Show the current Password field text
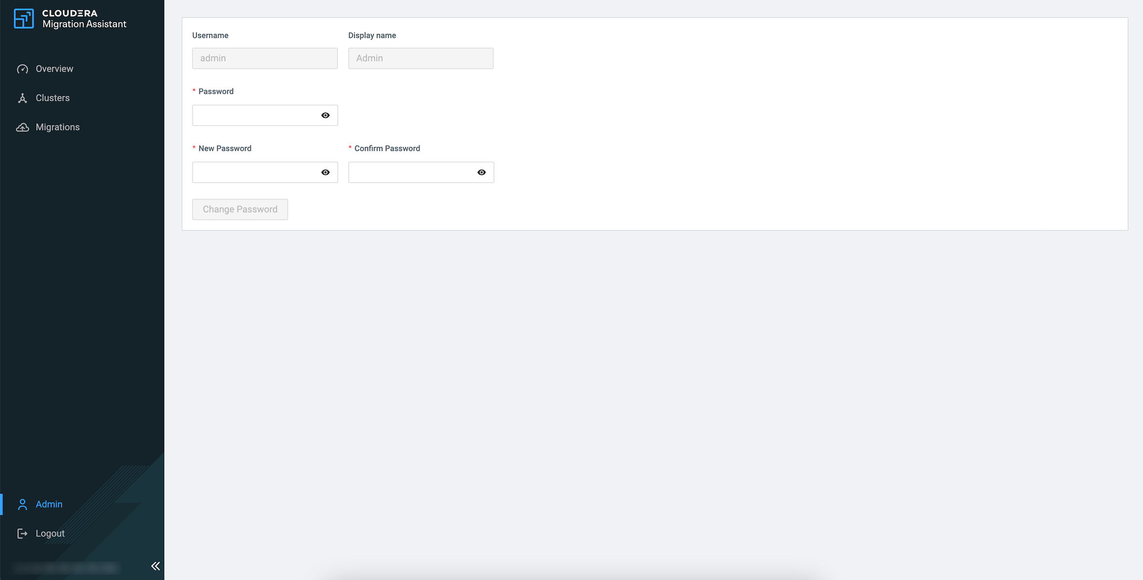 [x=326, y=116]
